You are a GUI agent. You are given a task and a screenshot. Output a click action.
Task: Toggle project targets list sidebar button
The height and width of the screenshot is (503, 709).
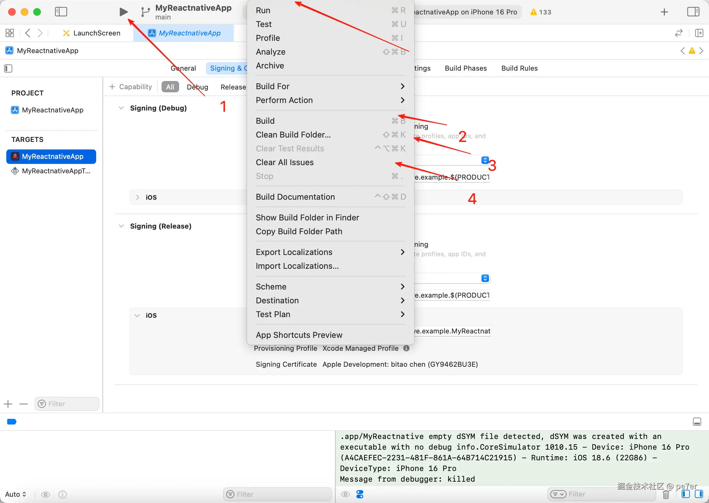[x=8, y=68]
